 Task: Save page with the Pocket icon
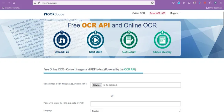click(x=173, y=3)
